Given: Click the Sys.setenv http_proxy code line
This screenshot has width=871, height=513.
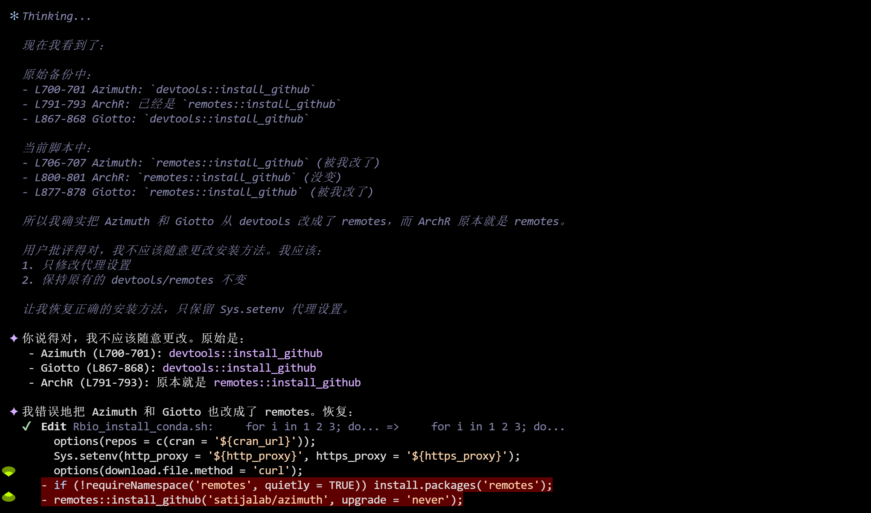Looking at the screenshot, I should coord(287,456).
